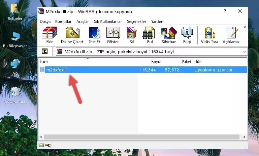Open the Komutlar menu
The height and width of the screenshot is (156, 259).
(x=63, y=22)
